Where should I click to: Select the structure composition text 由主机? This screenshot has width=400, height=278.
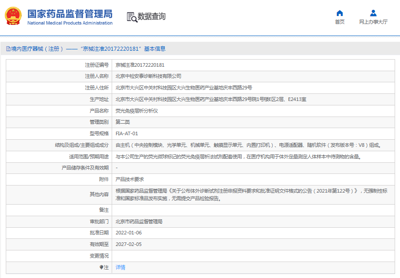248,145
